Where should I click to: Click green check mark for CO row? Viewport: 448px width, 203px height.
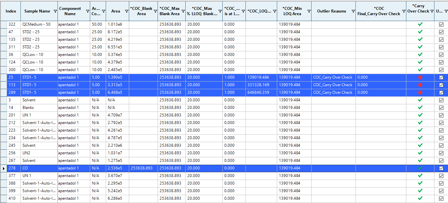(x=420, y=168)
